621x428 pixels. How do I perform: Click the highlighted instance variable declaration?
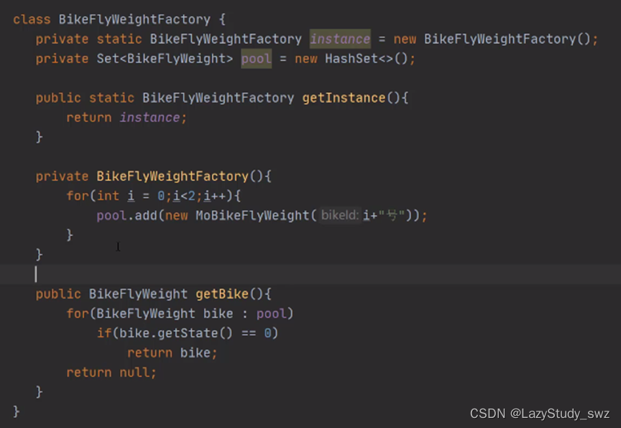coord(340,39)
